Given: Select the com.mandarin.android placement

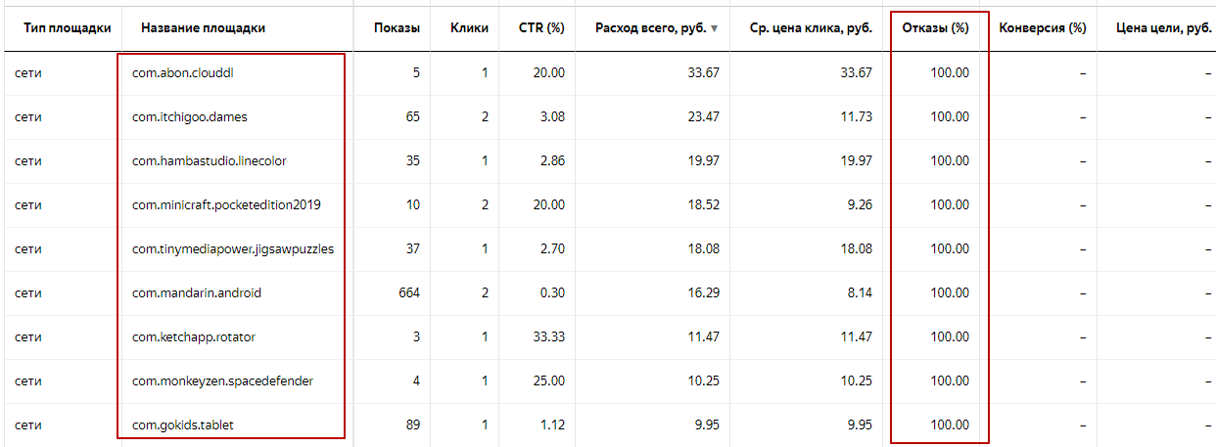Looking at the screenshot, I should pos(197,292).
